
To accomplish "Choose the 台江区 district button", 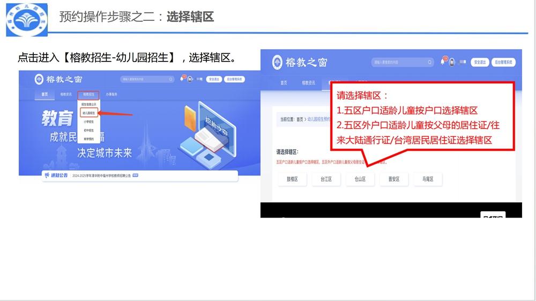I will [x=326, y=180].
